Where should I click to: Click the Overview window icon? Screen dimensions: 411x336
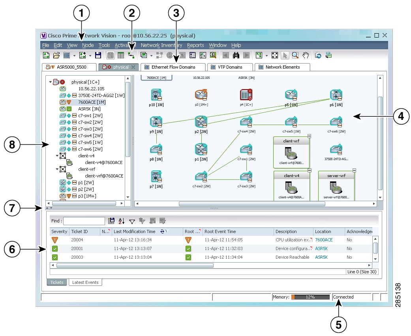203,55
